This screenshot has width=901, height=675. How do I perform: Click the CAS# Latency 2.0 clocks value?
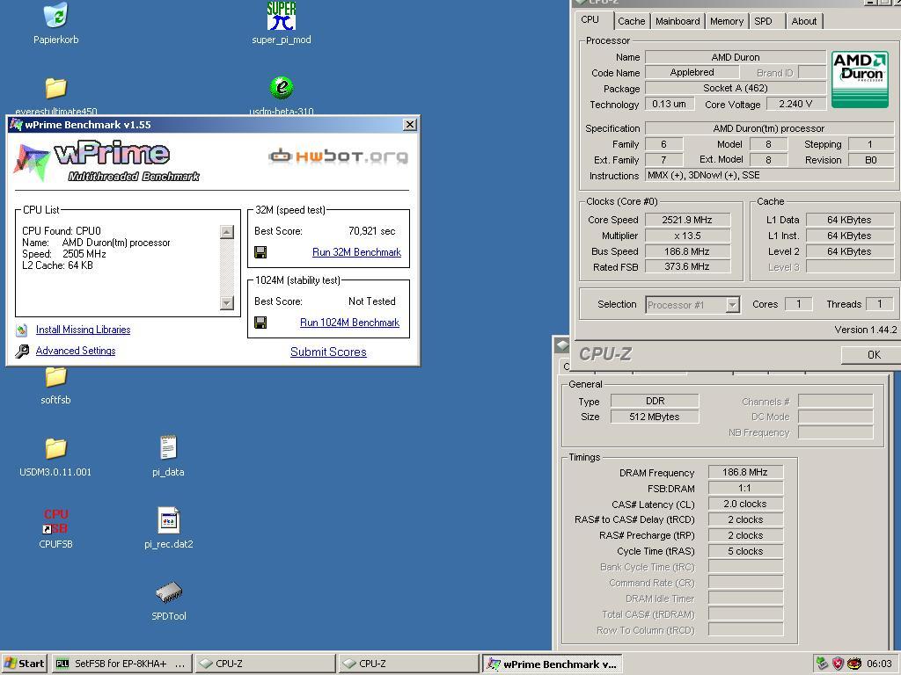[745, 504]
